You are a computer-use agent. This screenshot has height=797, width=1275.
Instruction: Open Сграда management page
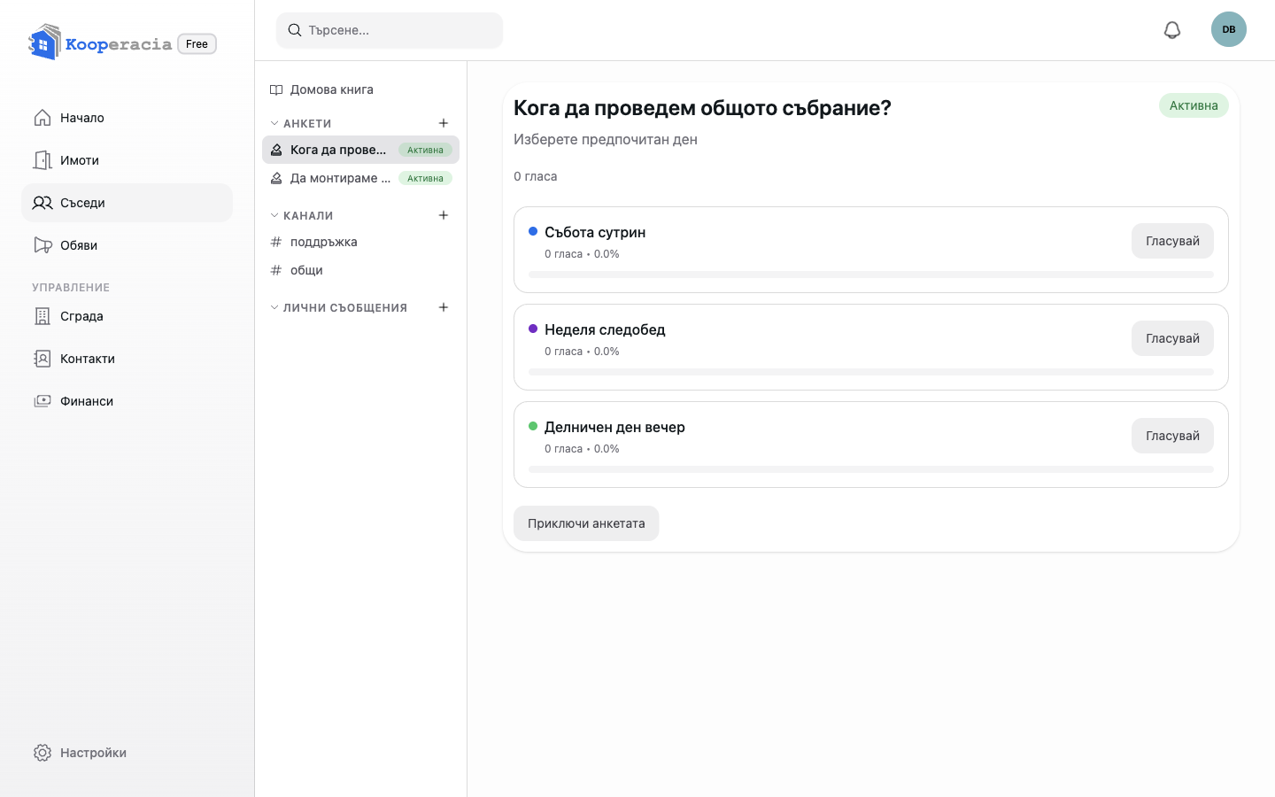point(127,316)
